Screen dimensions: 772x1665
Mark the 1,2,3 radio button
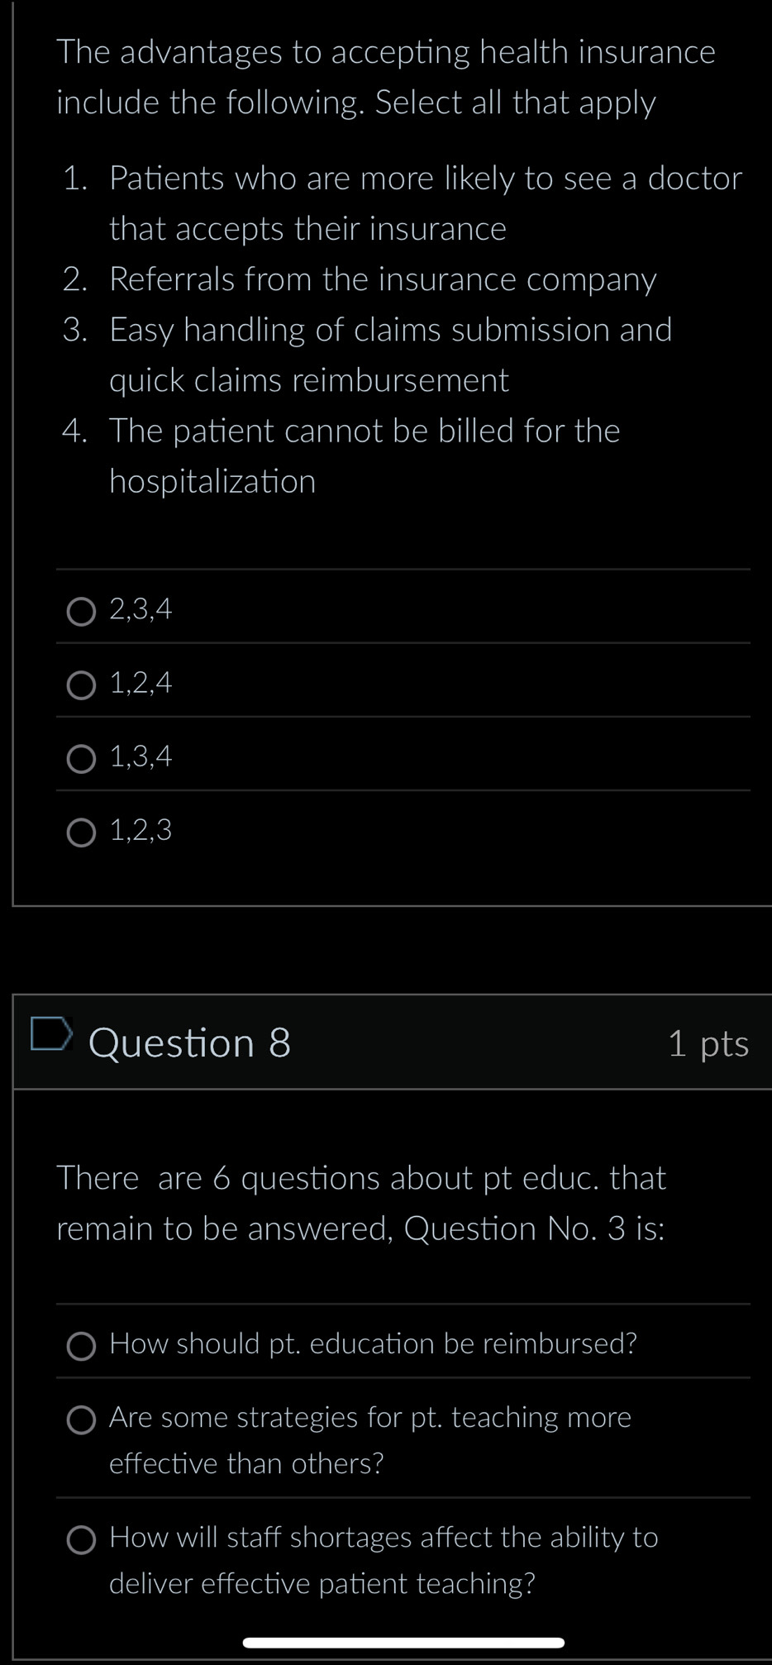tap(81, 832)
